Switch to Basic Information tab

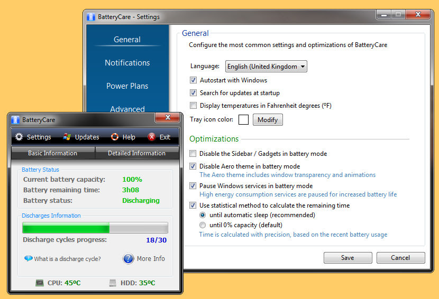coord(53,153)
